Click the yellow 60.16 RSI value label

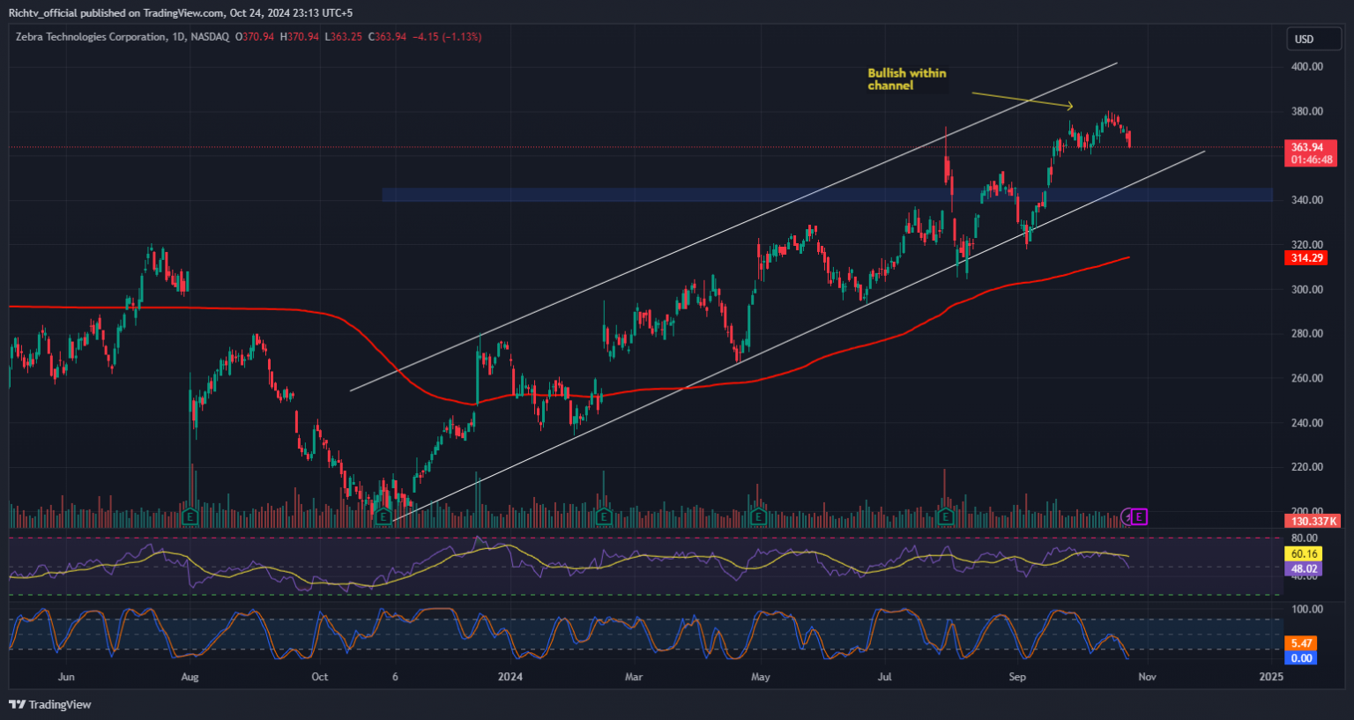pos(1302,554)
